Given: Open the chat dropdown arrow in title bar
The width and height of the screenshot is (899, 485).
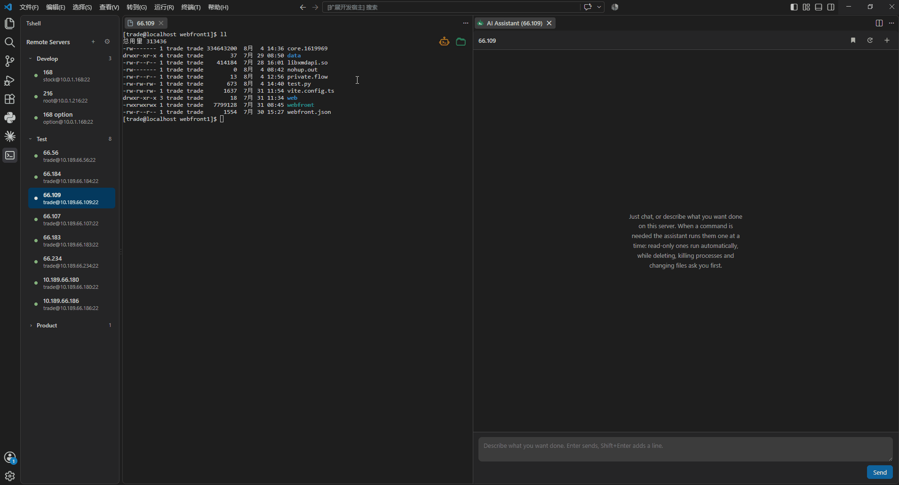Looking at the screenshot, I should pos(599,7).
